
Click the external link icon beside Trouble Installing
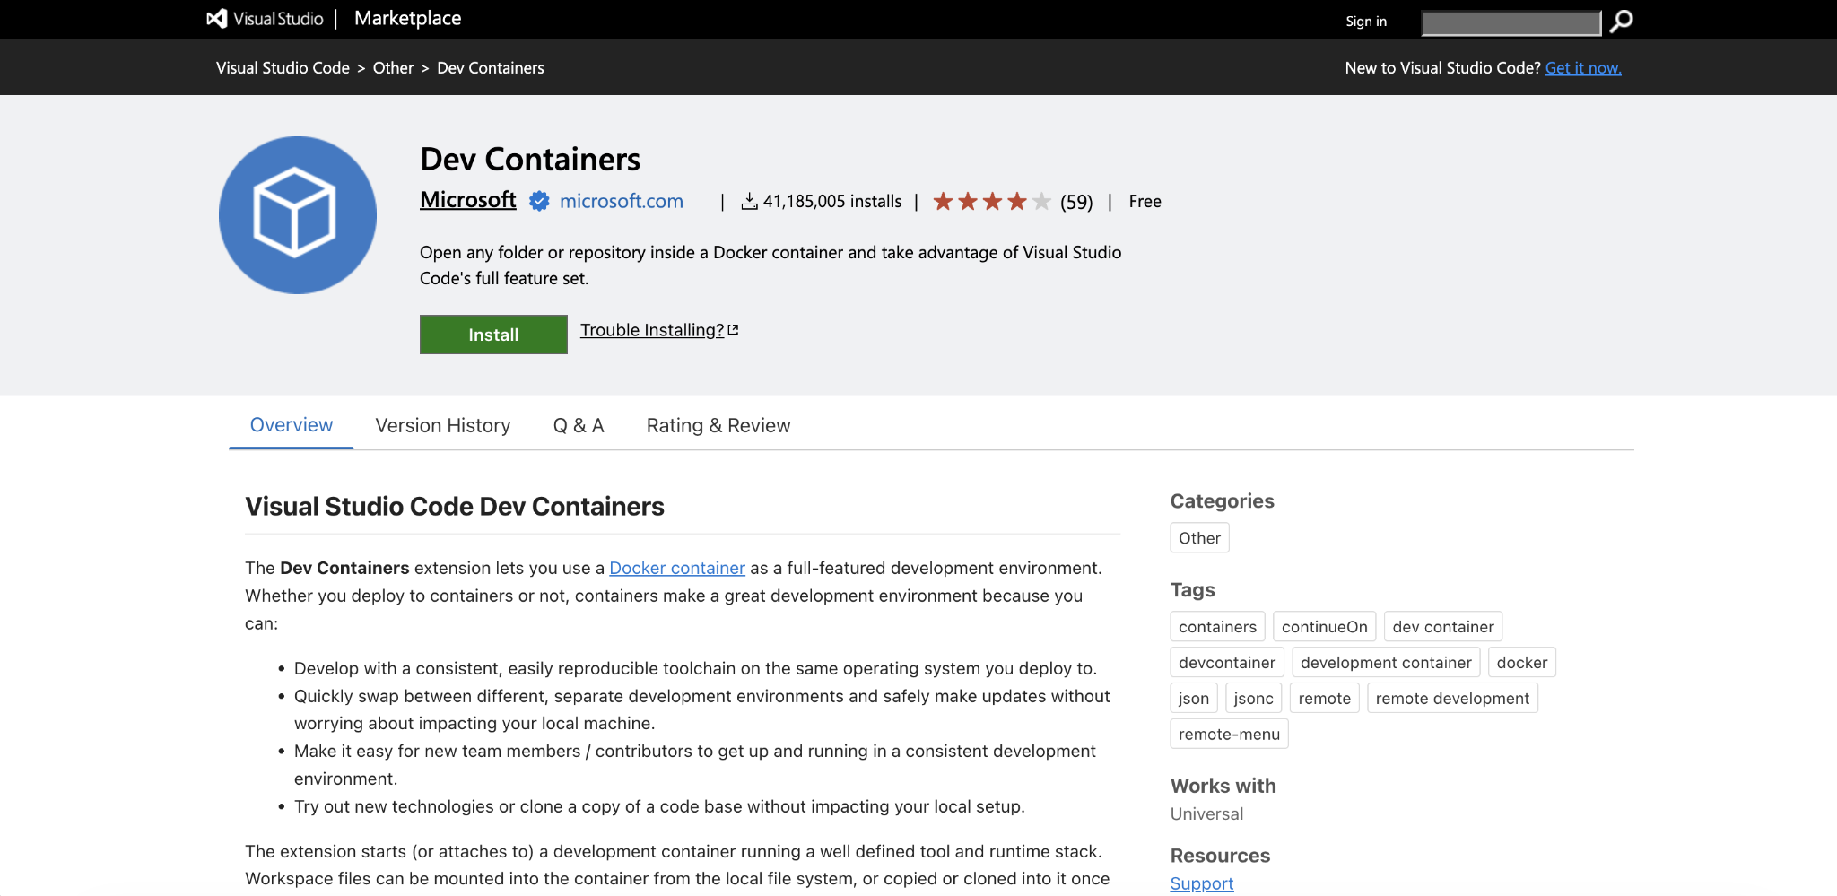click(734, 330)
